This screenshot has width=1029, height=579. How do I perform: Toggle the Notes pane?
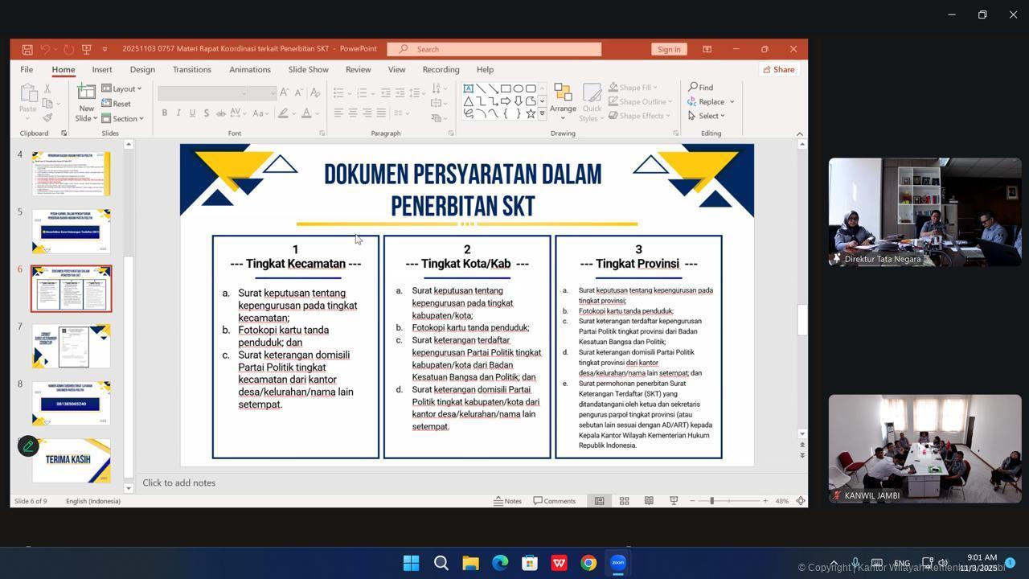pyautogui.click(x=507, y=501)
